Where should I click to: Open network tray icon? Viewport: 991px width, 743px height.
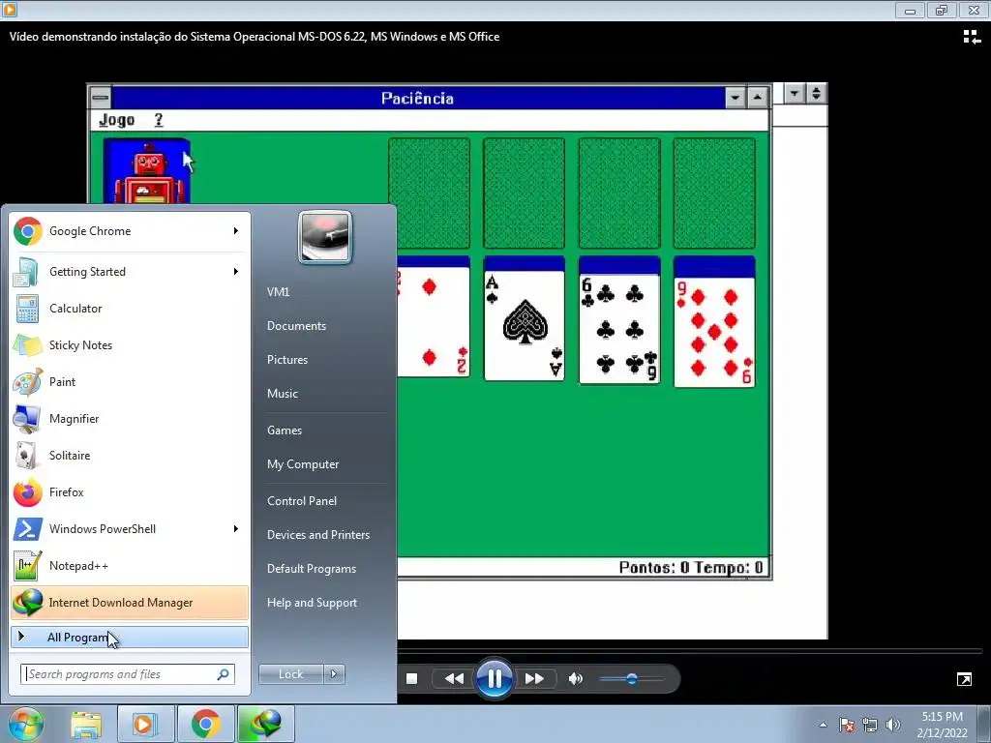pos(870,725)
